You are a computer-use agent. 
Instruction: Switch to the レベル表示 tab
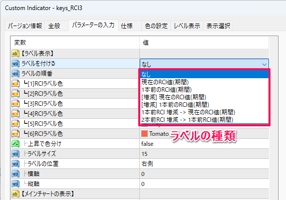[187, 26]
